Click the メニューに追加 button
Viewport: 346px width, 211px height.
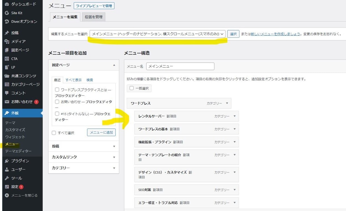102,132
